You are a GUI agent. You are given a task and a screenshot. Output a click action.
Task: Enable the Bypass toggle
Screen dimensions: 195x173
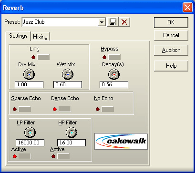(114, 57)
